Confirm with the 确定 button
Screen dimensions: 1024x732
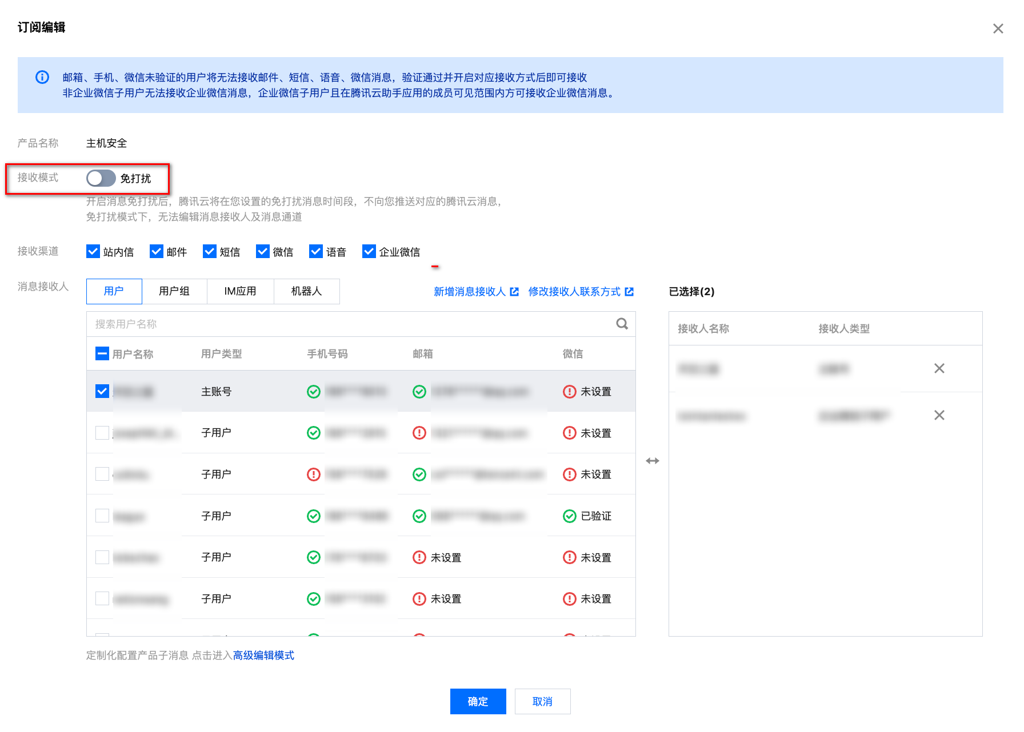point(478,701)
